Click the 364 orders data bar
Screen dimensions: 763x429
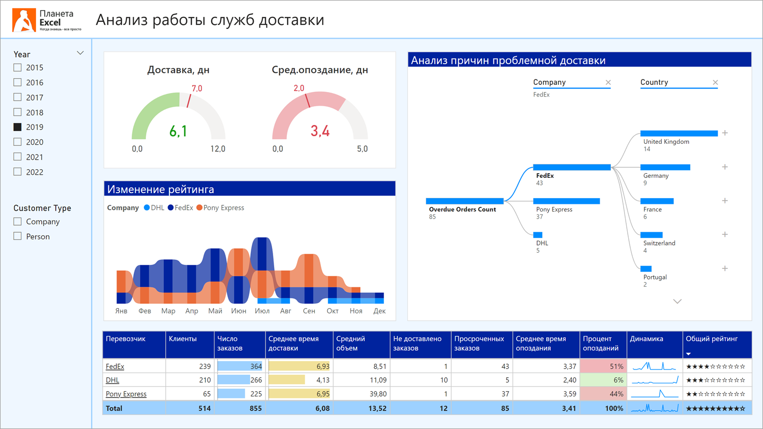[240, 366]
